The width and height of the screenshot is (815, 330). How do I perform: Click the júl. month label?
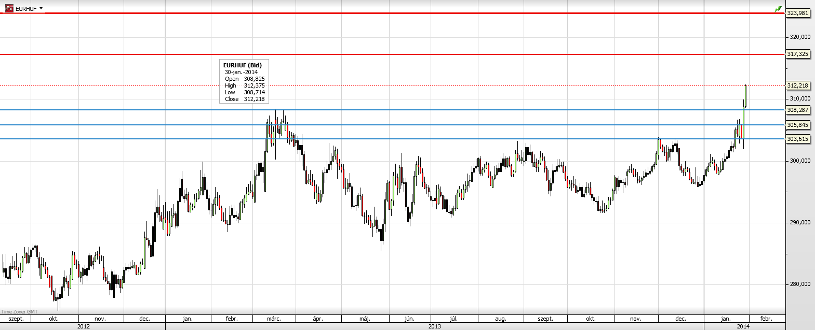(453, 319)
